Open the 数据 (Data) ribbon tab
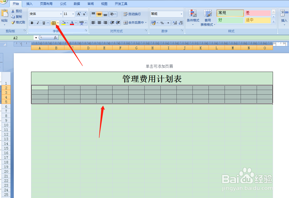Viewport: 289px width, 198px height. [77, 4]
